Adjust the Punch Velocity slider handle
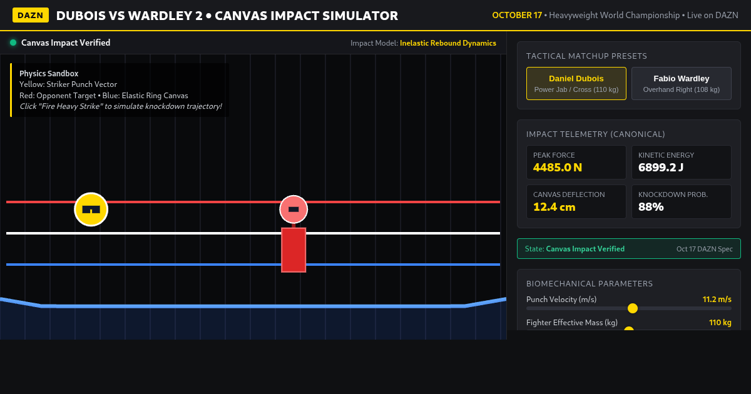Viewport: 751px width, 394px height. [x=633, y=308]
